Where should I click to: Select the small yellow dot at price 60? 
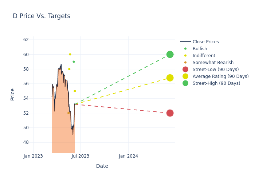tap(70, 54)
